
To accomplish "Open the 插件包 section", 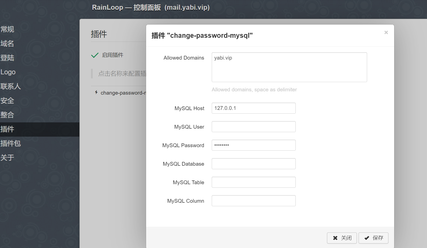I will tap(11, 143).
